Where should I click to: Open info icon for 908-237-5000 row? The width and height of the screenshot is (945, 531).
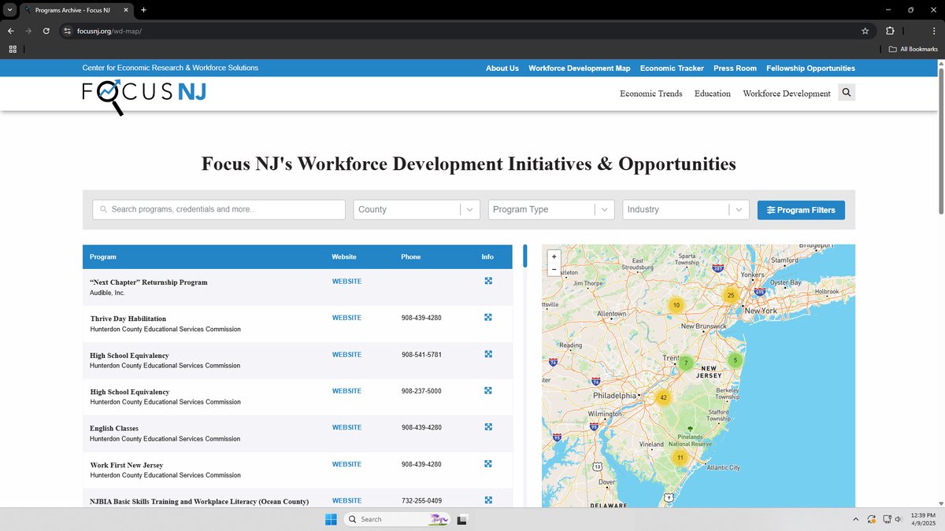[x=488, y=390]
